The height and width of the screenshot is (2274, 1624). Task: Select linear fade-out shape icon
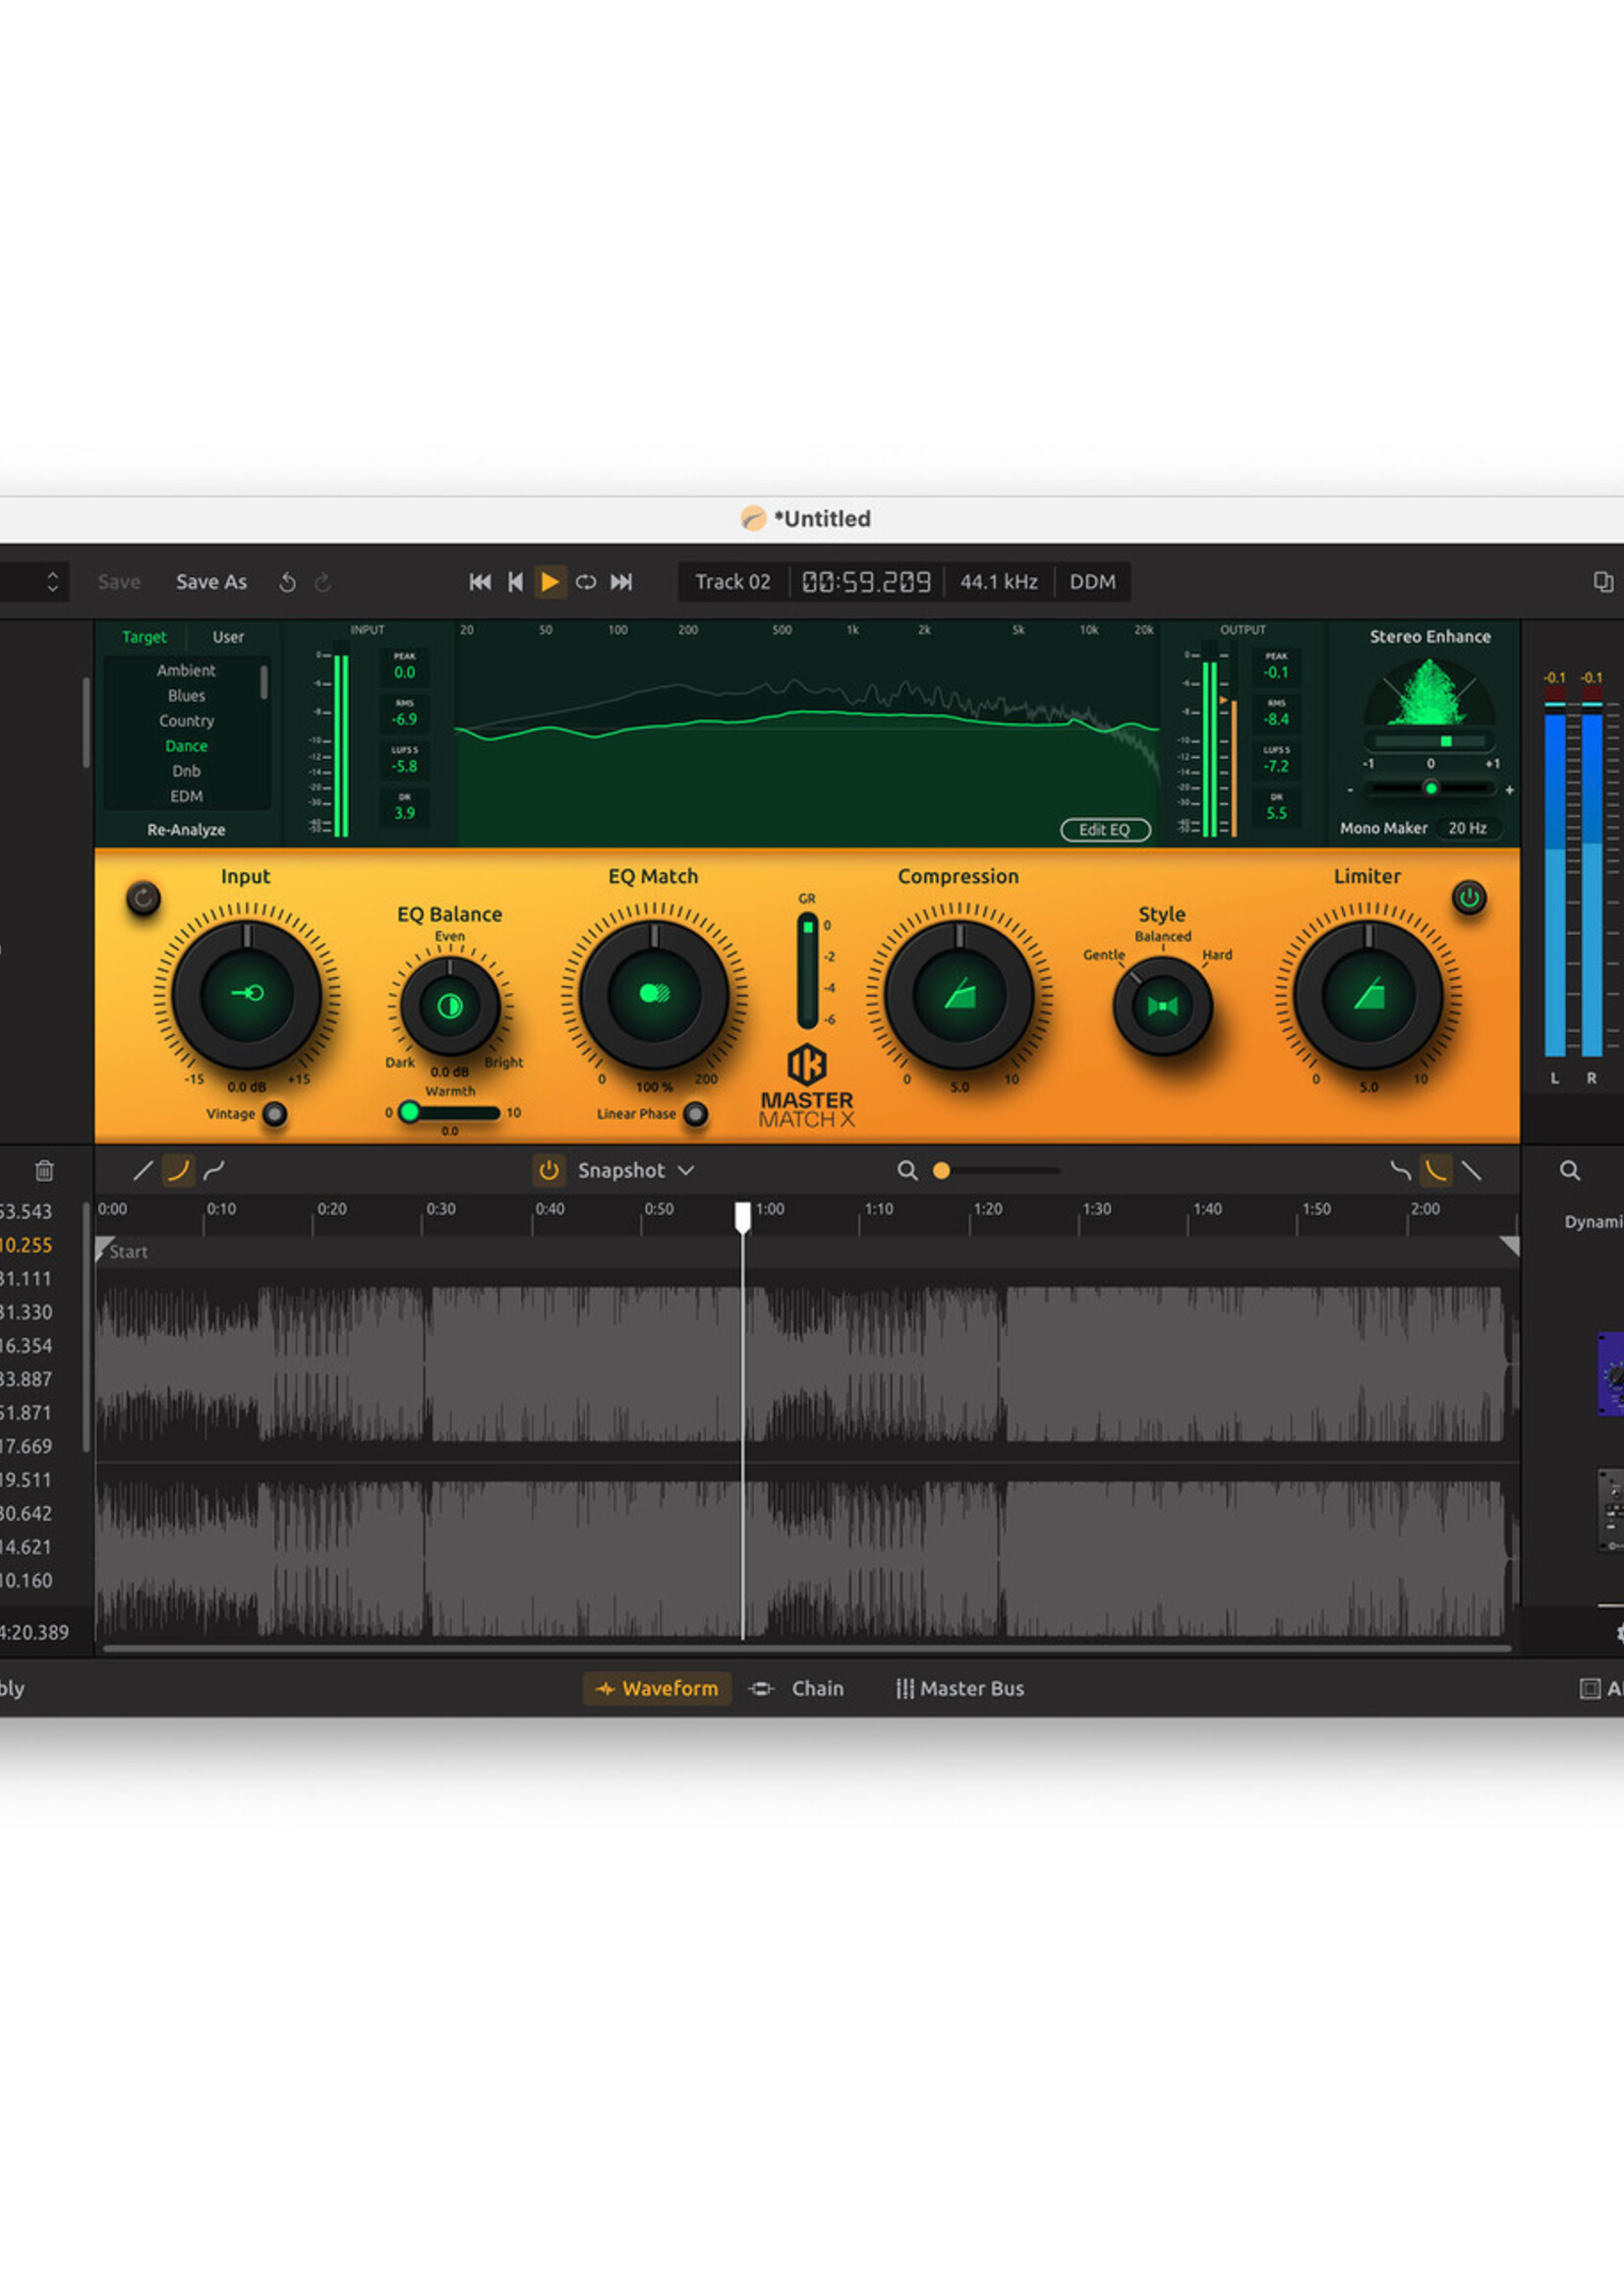pos(1472,1170)
